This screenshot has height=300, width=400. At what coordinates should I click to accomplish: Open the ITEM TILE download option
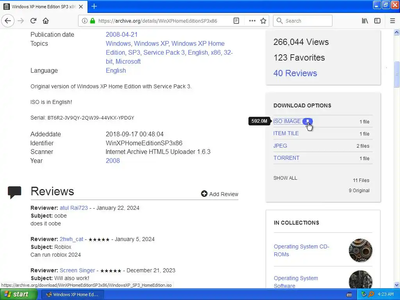click(x=286, y=134)
